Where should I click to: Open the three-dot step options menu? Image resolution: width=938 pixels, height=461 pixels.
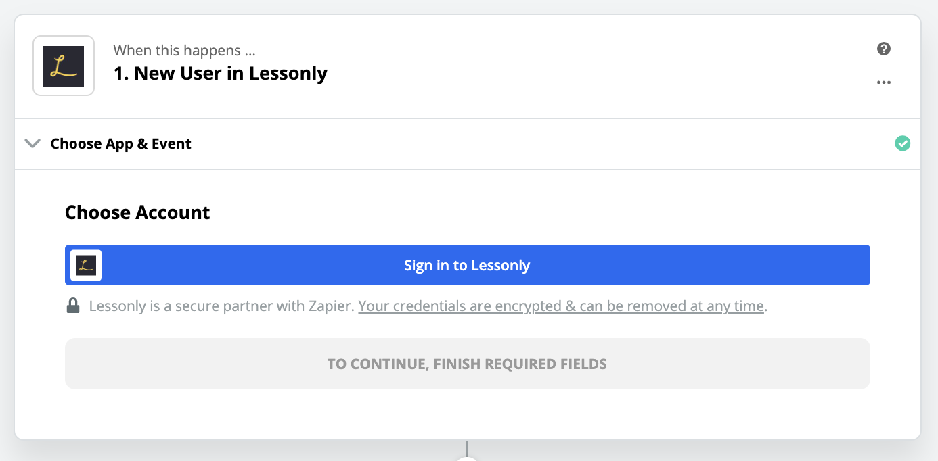point(883,82)
